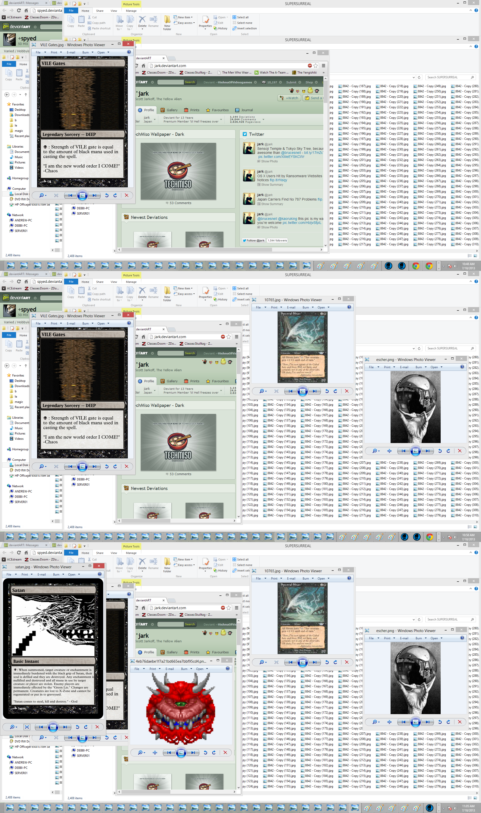Click the taskbar clock showing 10:48 AM
Viewport: 481px width, 813px height.
[x=468, y=266]
